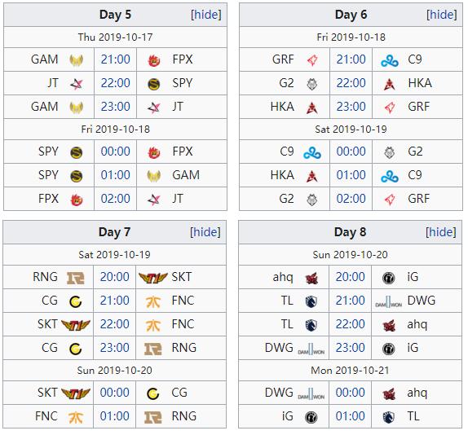Click FPX logo in Day 5 21:00 match
Screen dimensions: 468x435
click(154, 60)
